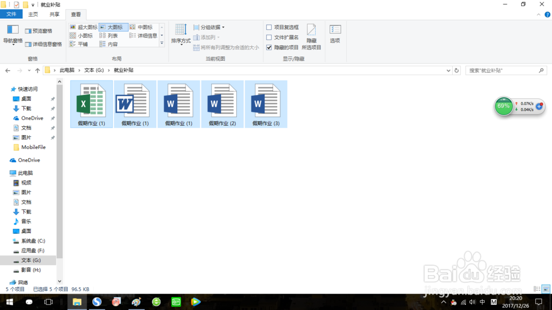Viewport: 552px width, 310px height.
Task: Open Sogou browser from the taskbar
Action: point(97,302)
